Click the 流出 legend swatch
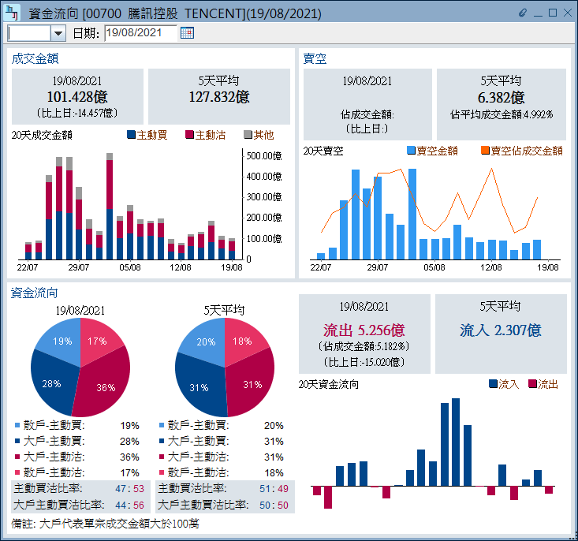This screenshot has width=578, height=541. [532, 384]
